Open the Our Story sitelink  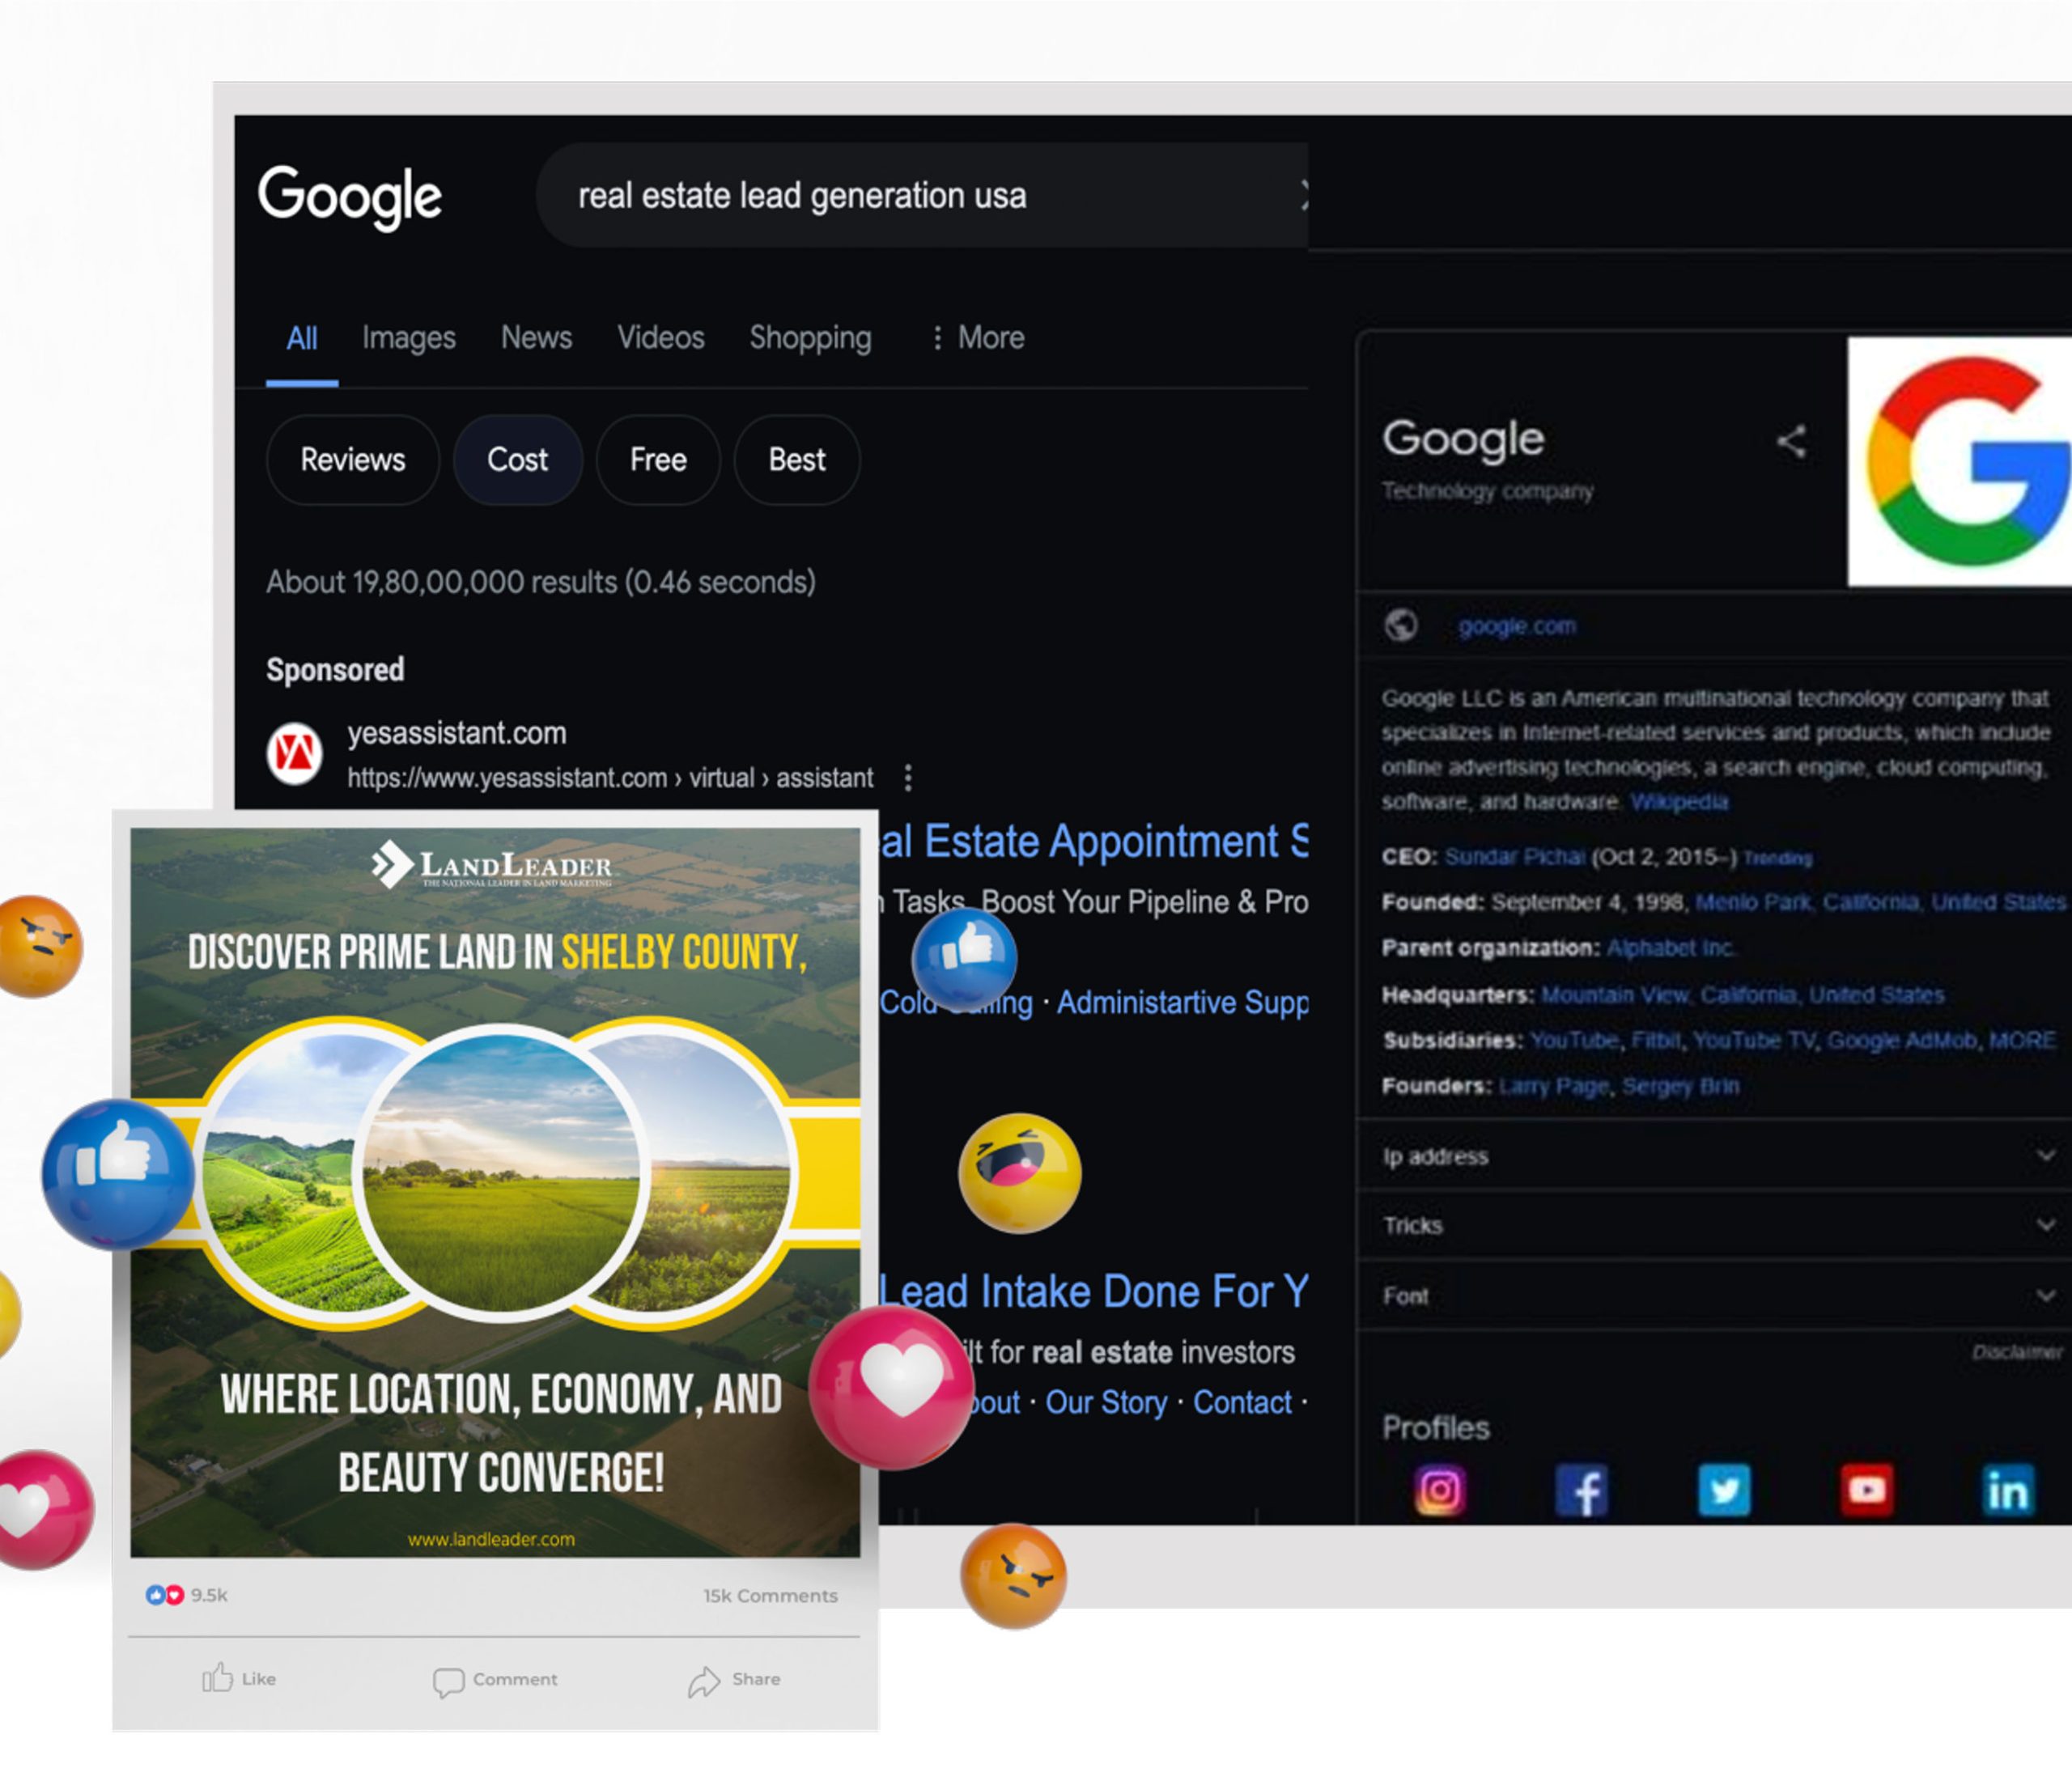[x=1106, y=1403]
